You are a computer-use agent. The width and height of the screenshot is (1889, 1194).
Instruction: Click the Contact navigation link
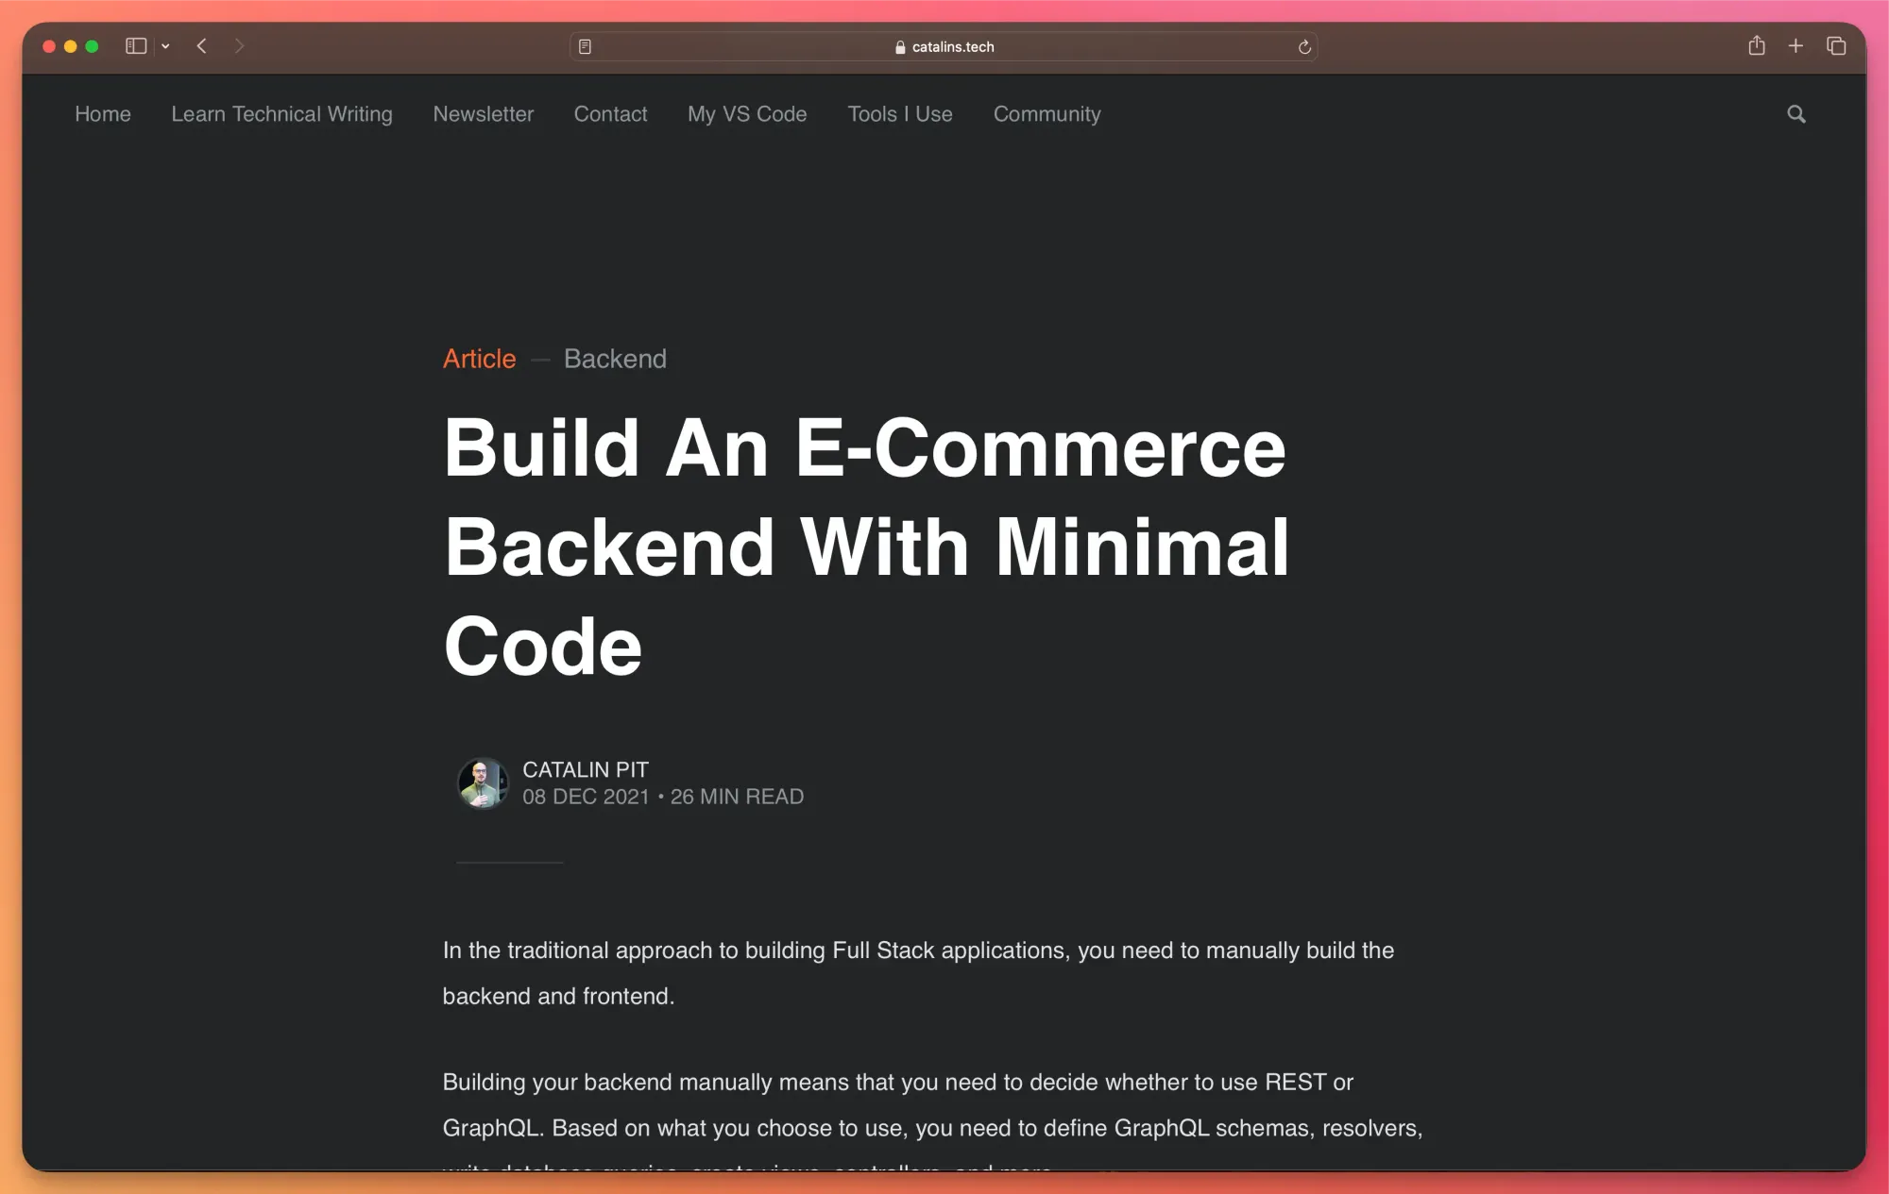(x=609, y=113)
